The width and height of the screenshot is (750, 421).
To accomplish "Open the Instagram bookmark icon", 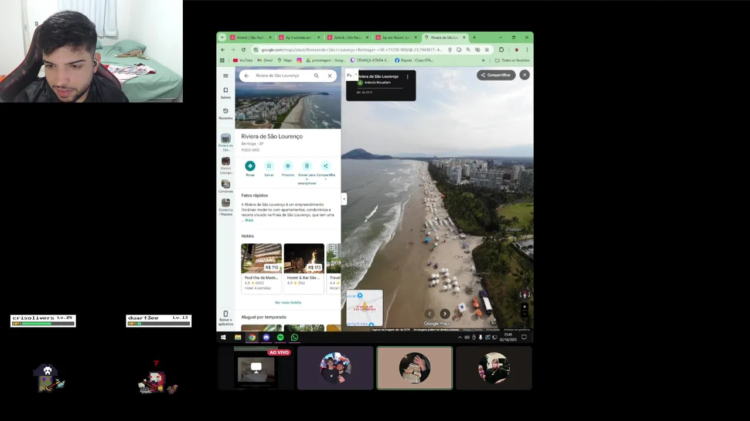I will (x=299, y=60).
